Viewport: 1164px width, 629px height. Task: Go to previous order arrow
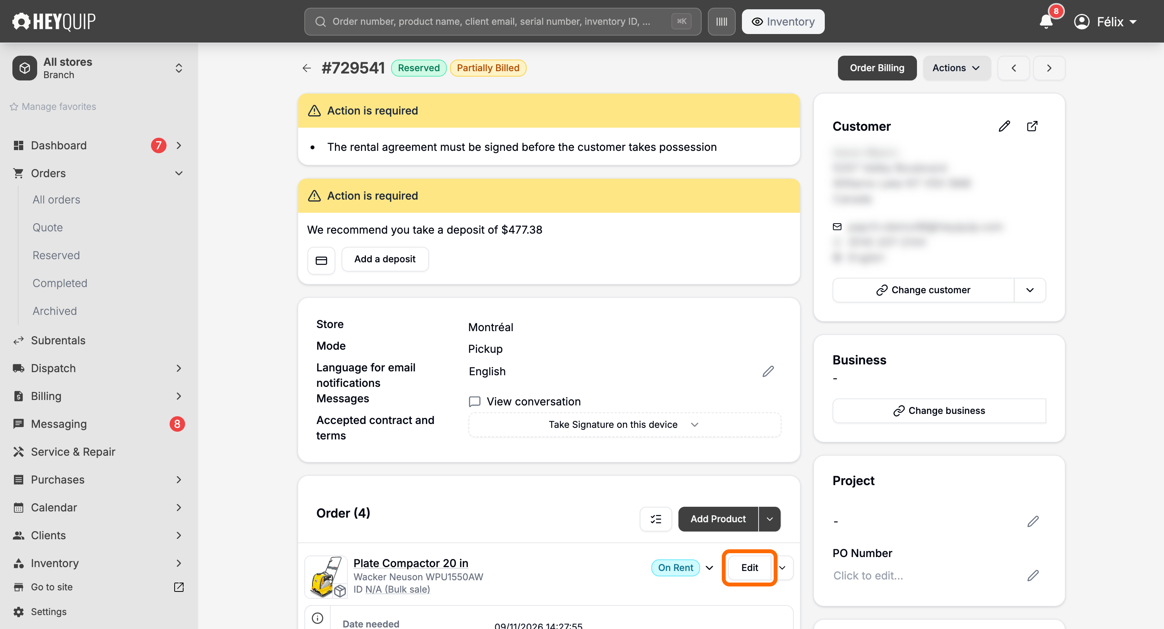pyautogui.click(x=1013, y=68)
